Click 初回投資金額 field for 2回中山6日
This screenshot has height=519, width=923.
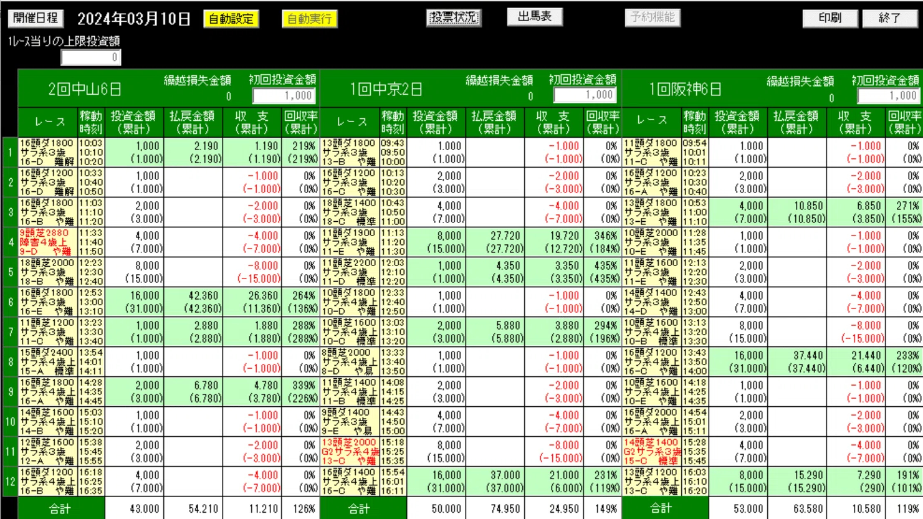(284, 95)
